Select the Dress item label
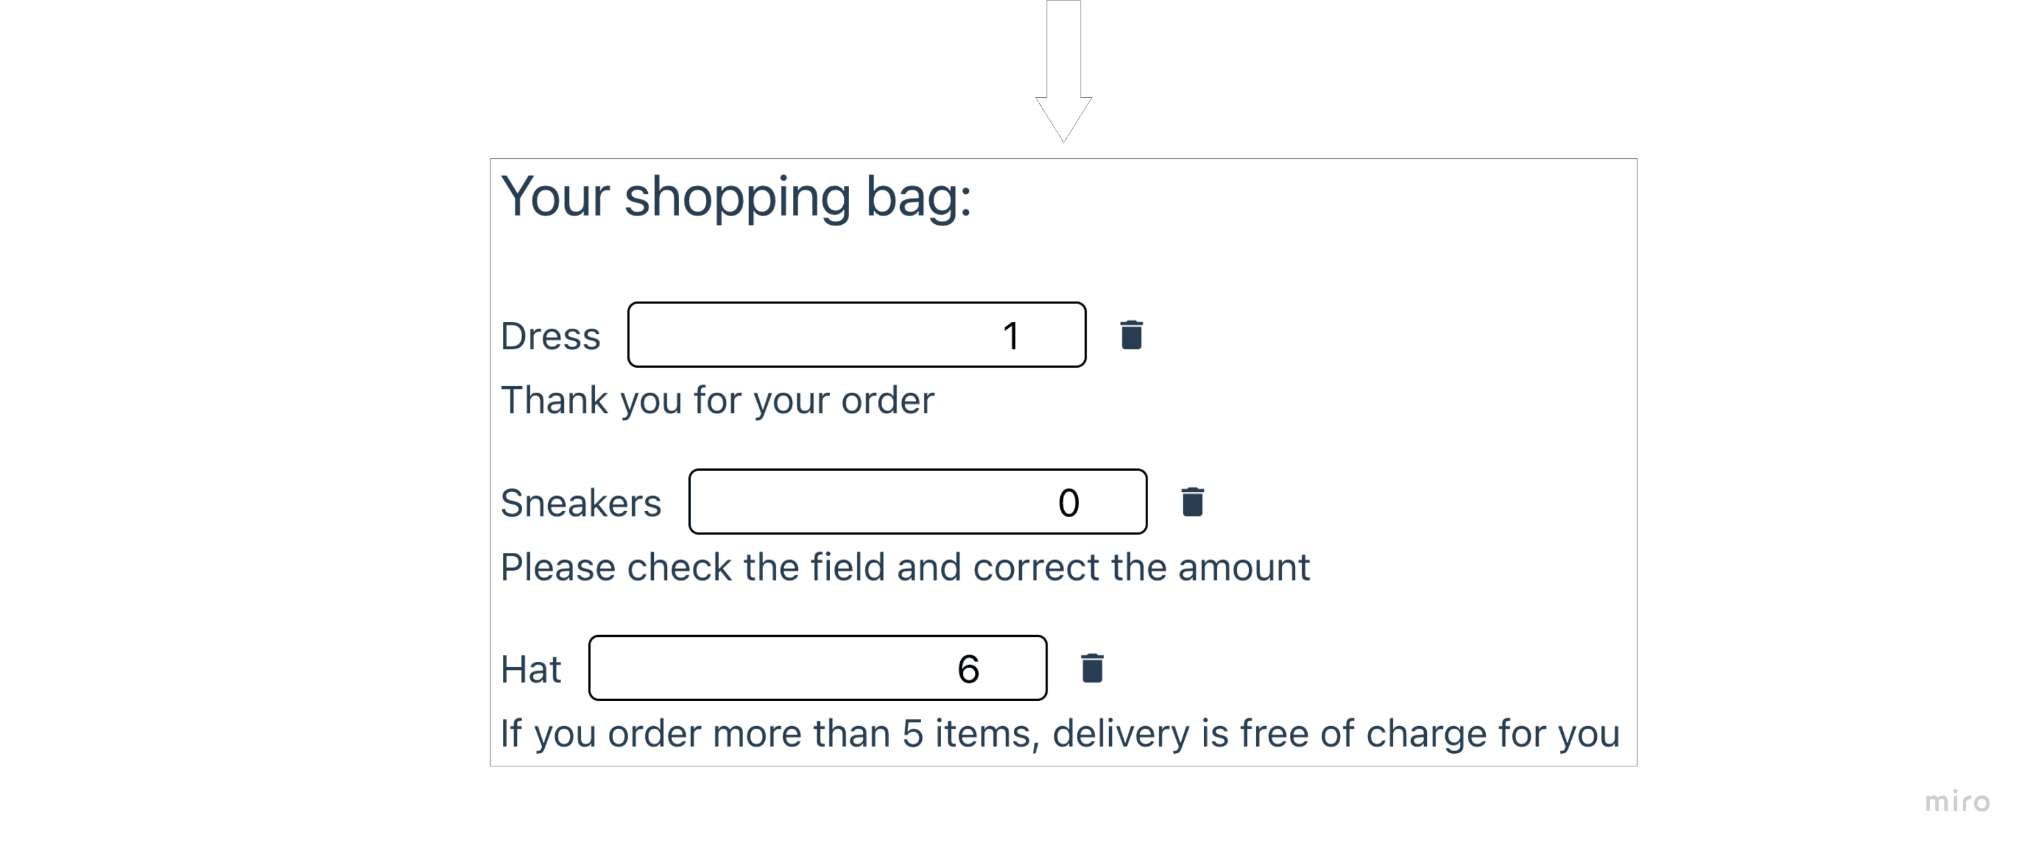The image size is (2037, 859). click(551, 337)
